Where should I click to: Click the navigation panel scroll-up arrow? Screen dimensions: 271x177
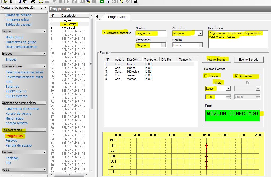(x=24, y=12)
